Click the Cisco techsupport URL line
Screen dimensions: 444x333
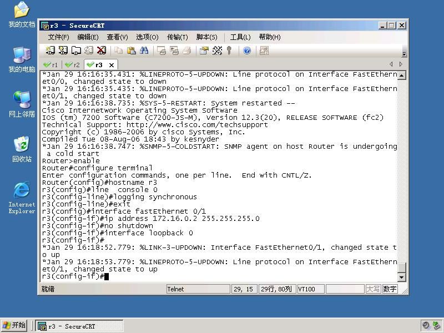tap(155, 125)
